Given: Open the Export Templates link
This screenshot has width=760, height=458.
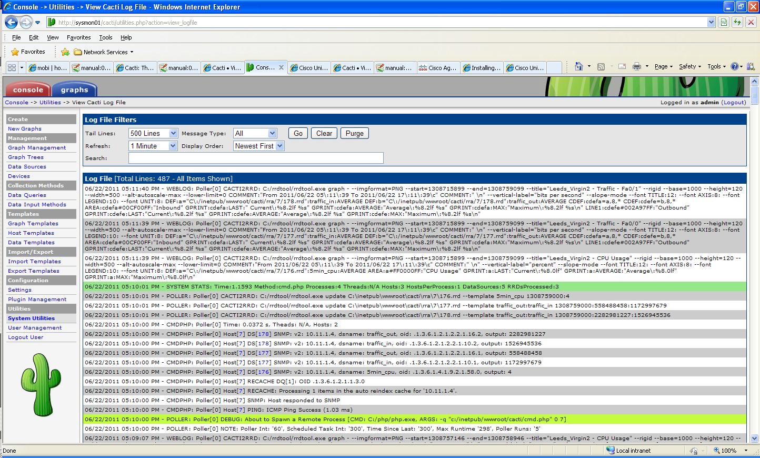Looking at the screenshot, I should click(x=34, y=271).
